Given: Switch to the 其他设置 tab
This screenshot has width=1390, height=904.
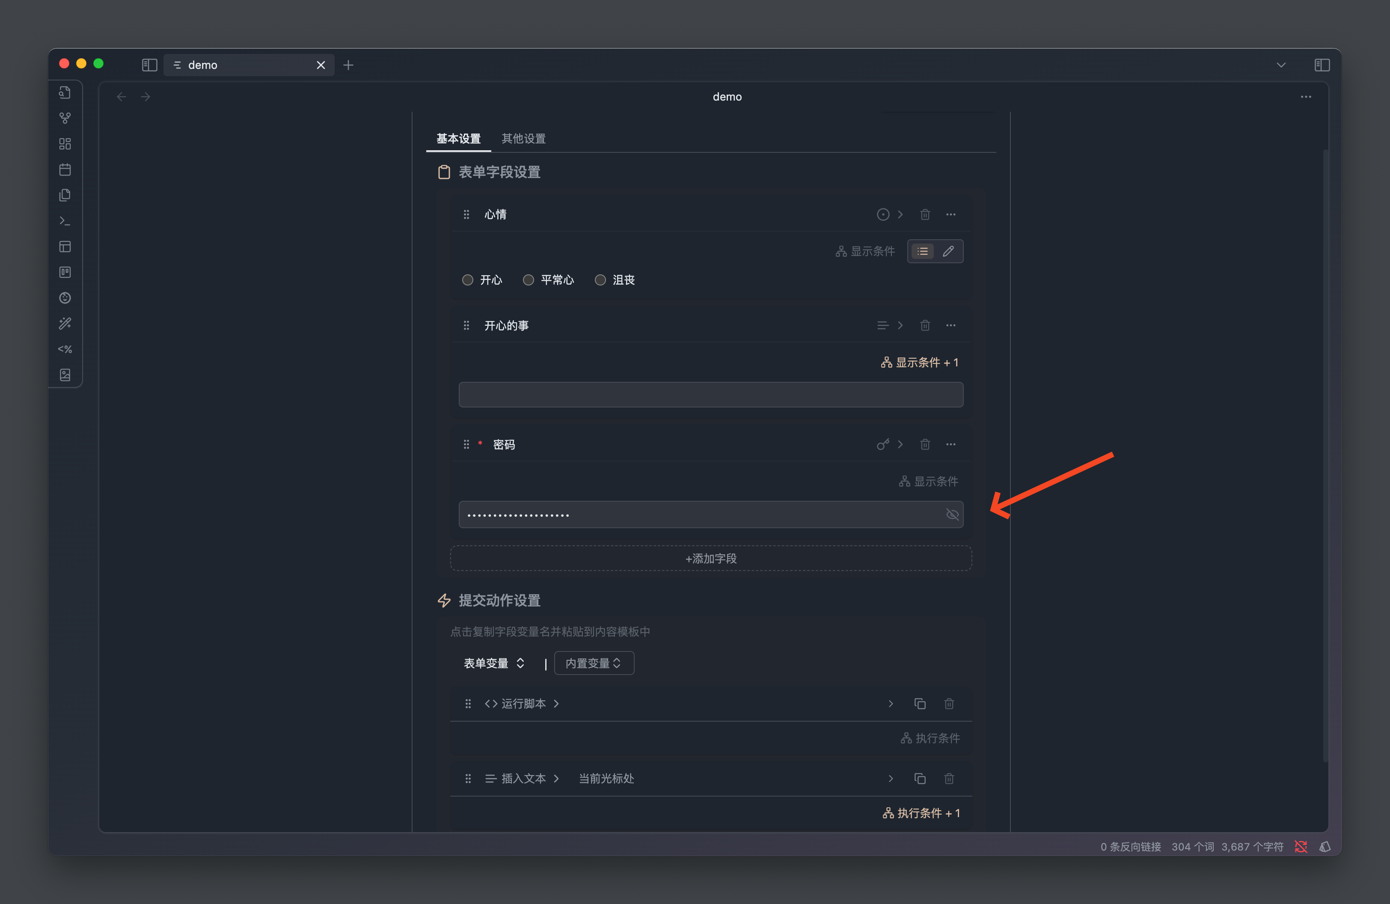Looking at the screenshot, I should click(523, 138).
